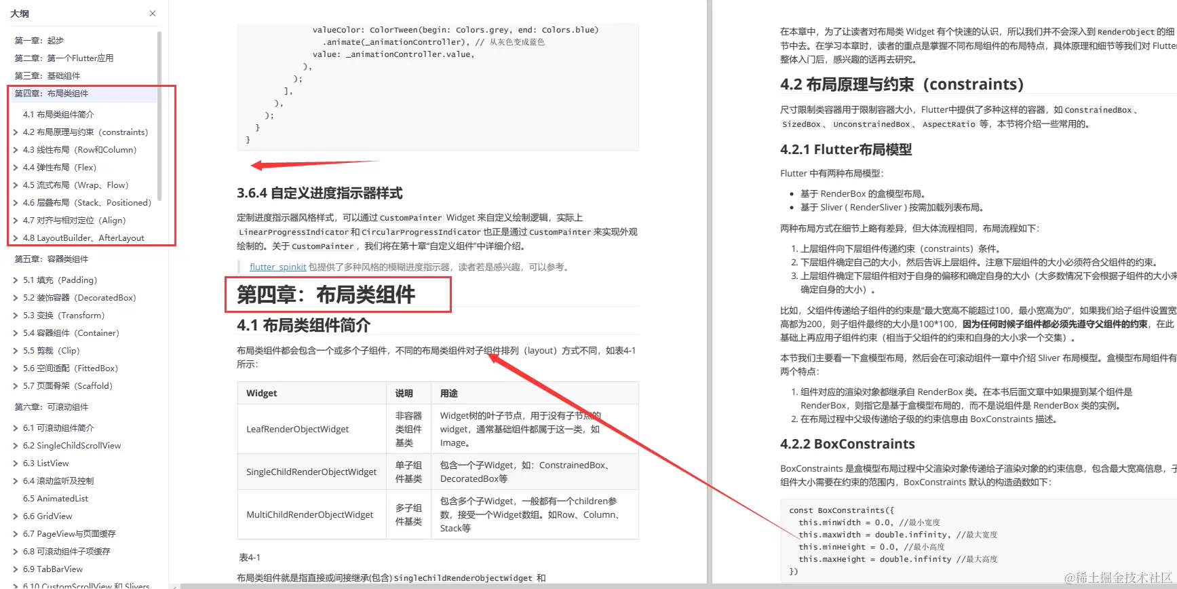Expand the 4.8 LayoutBuilder chevron
Viewport: 1177px width, 589px height.
point(16,237)
